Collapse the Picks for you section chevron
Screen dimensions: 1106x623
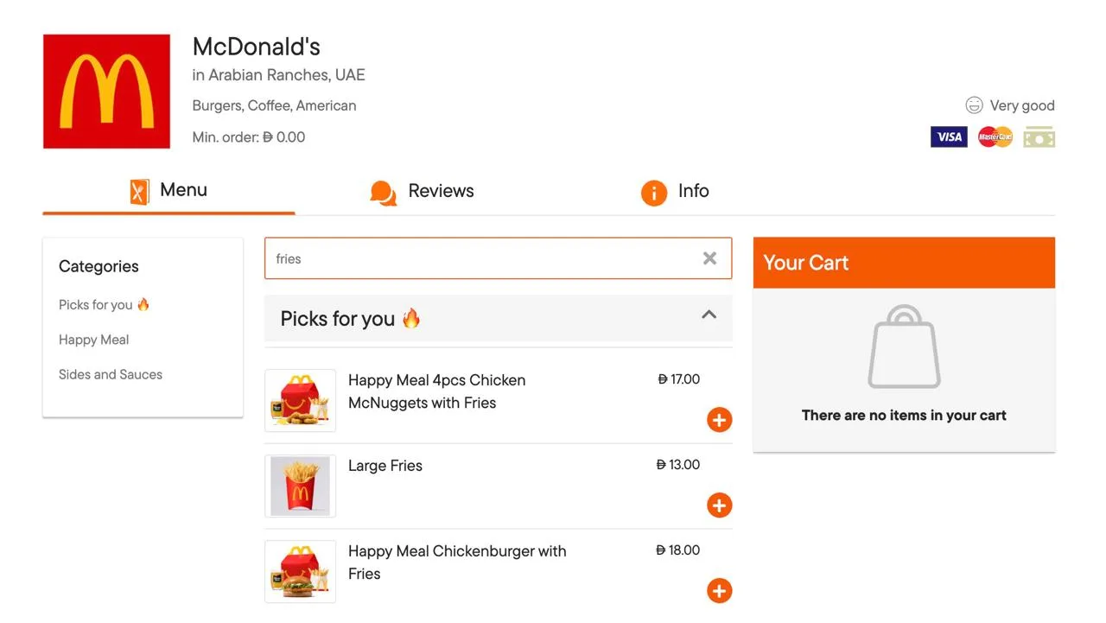tap(709, 315)
